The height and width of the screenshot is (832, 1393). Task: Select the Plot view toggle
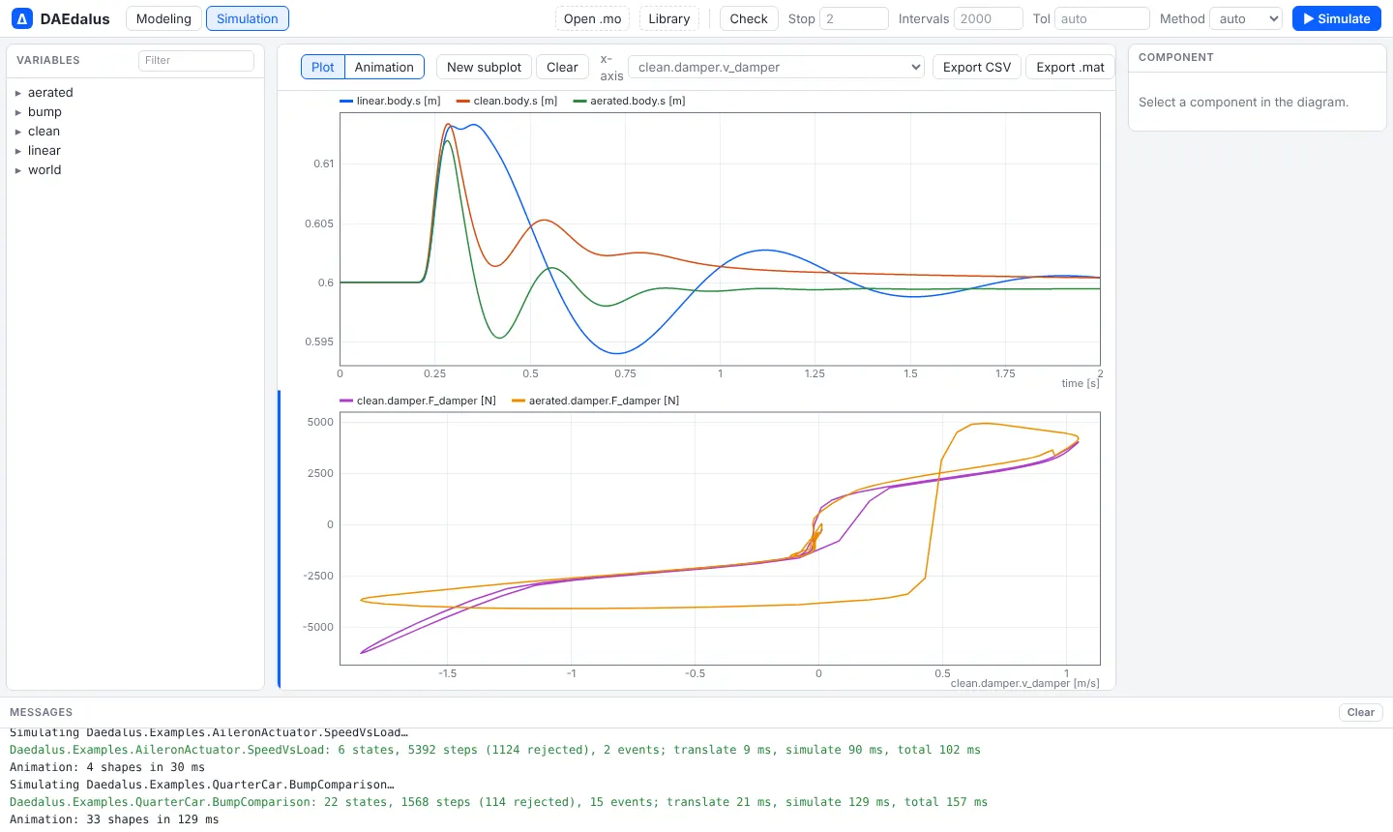[323, 67]
